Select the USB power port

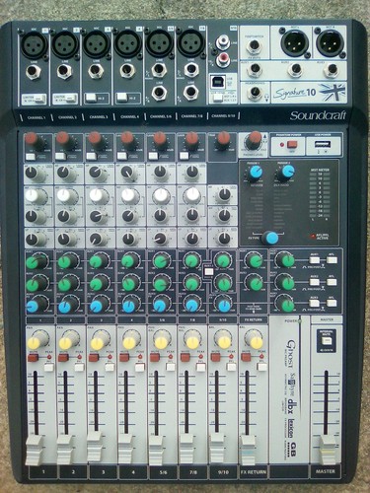coord(323,144)
